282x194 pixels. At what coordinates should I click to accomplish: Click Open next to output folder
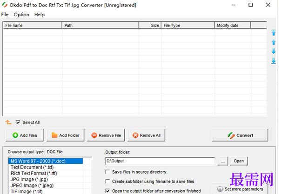tap(239, 161)
